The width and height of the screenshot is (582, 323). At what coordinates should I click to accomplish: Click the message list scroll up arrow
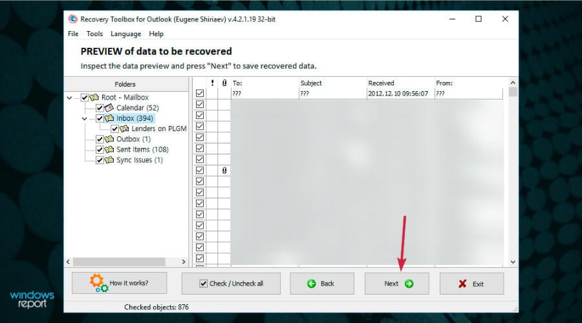coord(513,82)
